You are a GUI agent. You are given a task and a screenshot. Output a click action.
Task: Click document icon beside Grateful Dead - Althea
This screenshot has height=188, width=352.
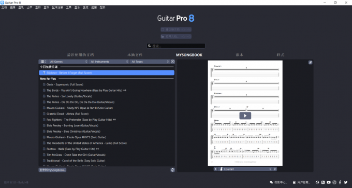click(x=44, y=114)
